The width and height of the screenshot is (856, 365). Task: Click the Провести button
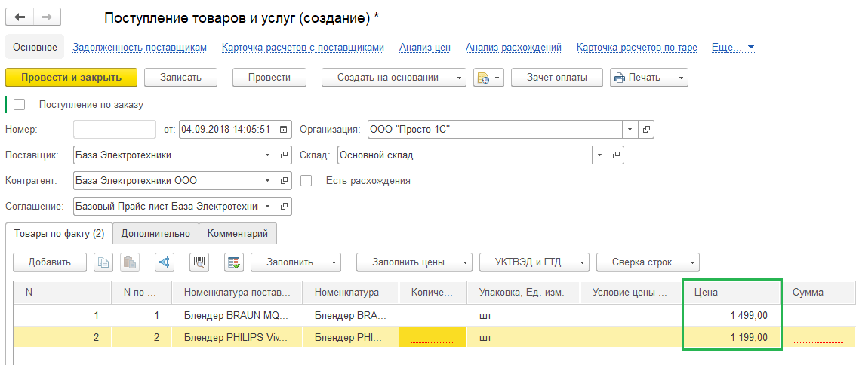(x=269, y=78)
